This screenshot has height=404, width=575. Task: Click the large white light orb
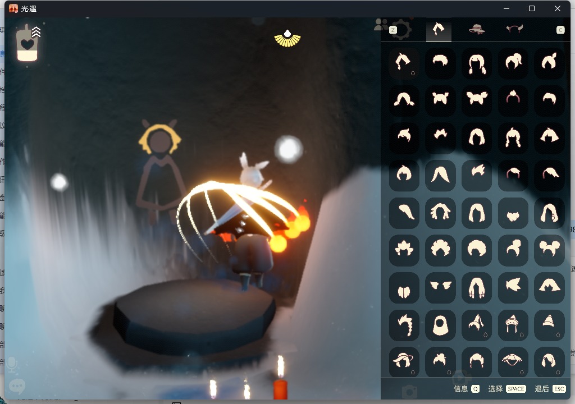289,149
